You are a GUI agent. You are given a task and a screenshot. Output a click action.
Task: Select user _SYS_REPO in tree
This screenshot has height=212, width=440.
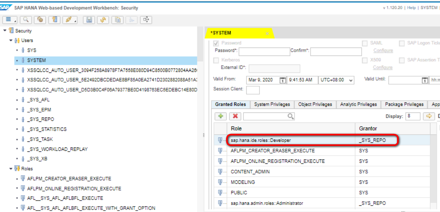40,119
